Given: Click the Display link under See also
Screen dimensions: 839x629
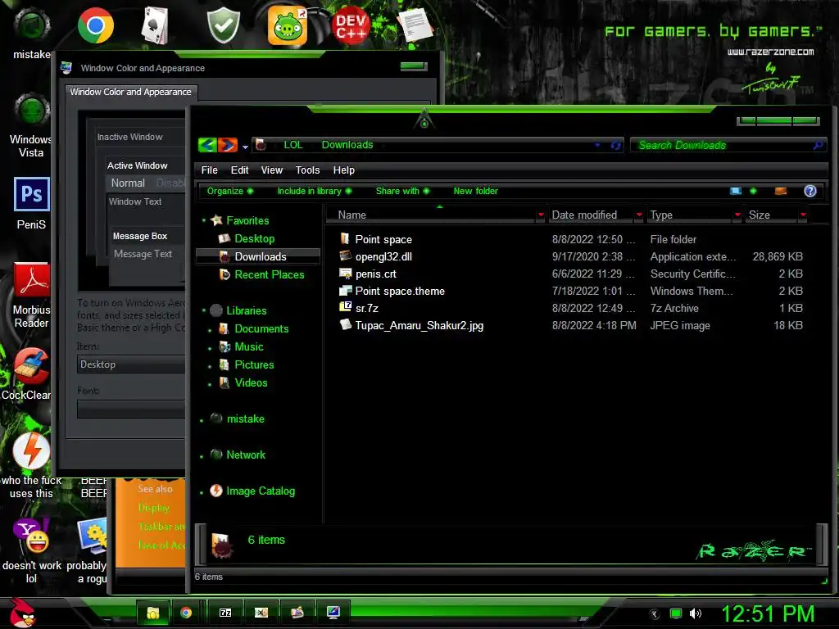Looking at the screenshot, I should (153, 508).
